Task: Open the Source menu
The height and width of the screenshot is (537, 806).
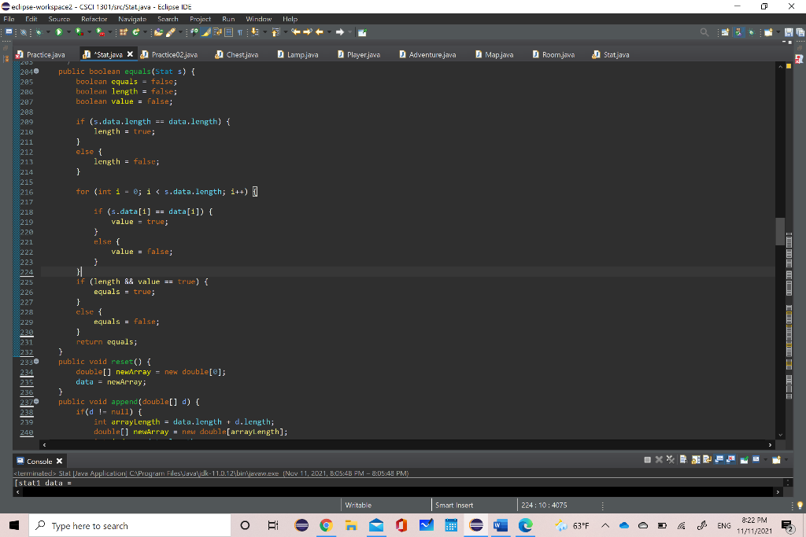Action: click(x=59, y=19)
